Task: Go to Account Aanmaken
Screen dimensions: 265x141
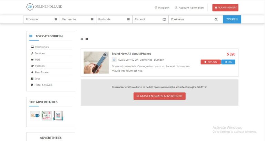Action: click(189, 8)
